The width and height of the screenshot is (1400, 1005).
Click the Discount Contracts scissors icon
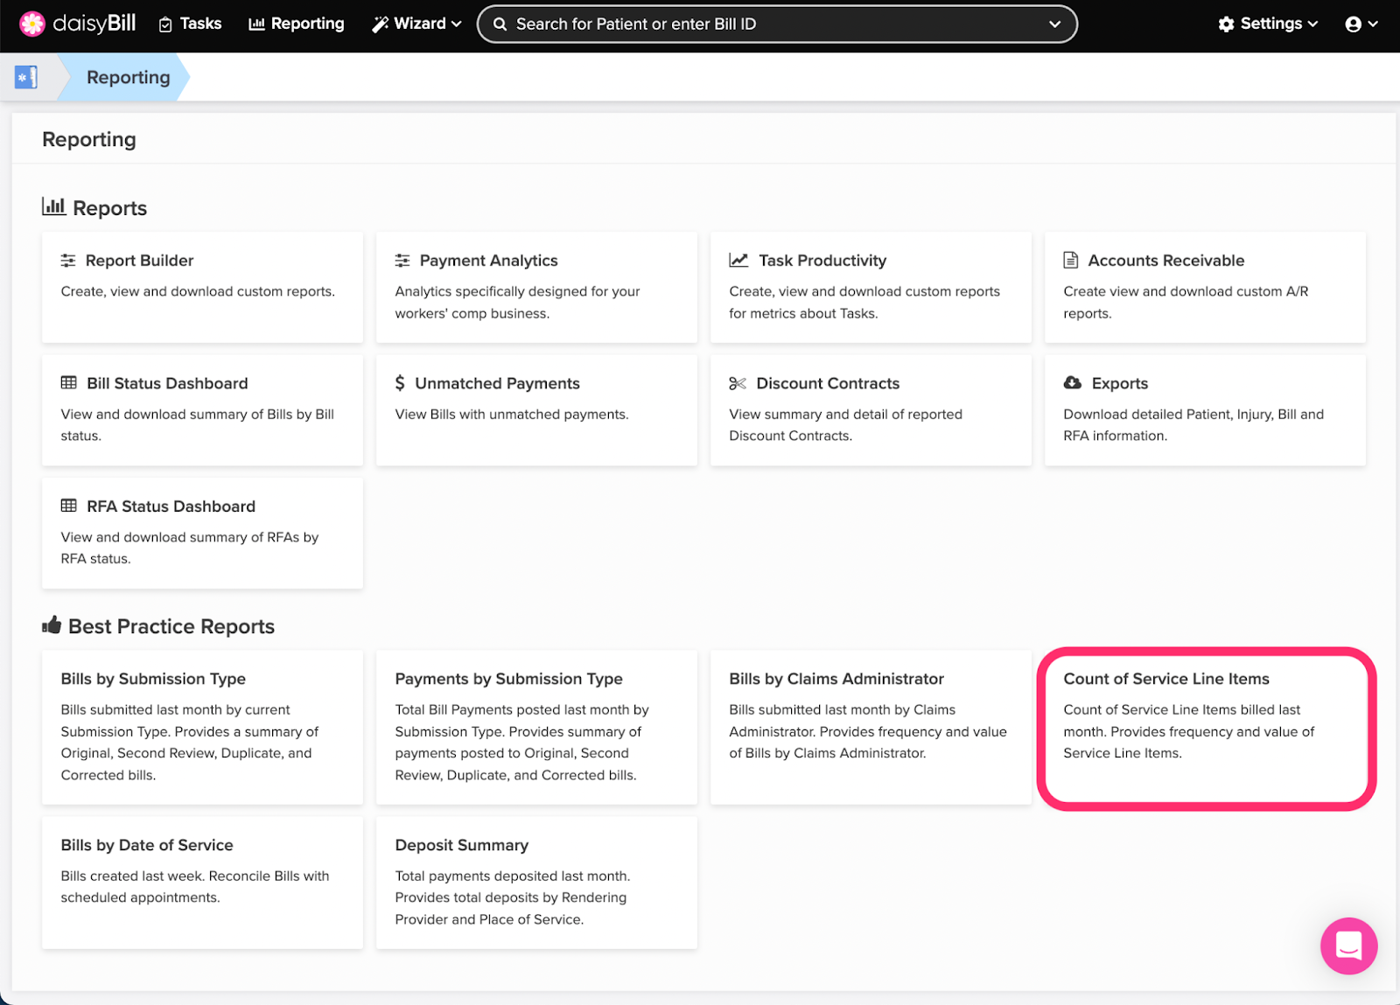738,384
